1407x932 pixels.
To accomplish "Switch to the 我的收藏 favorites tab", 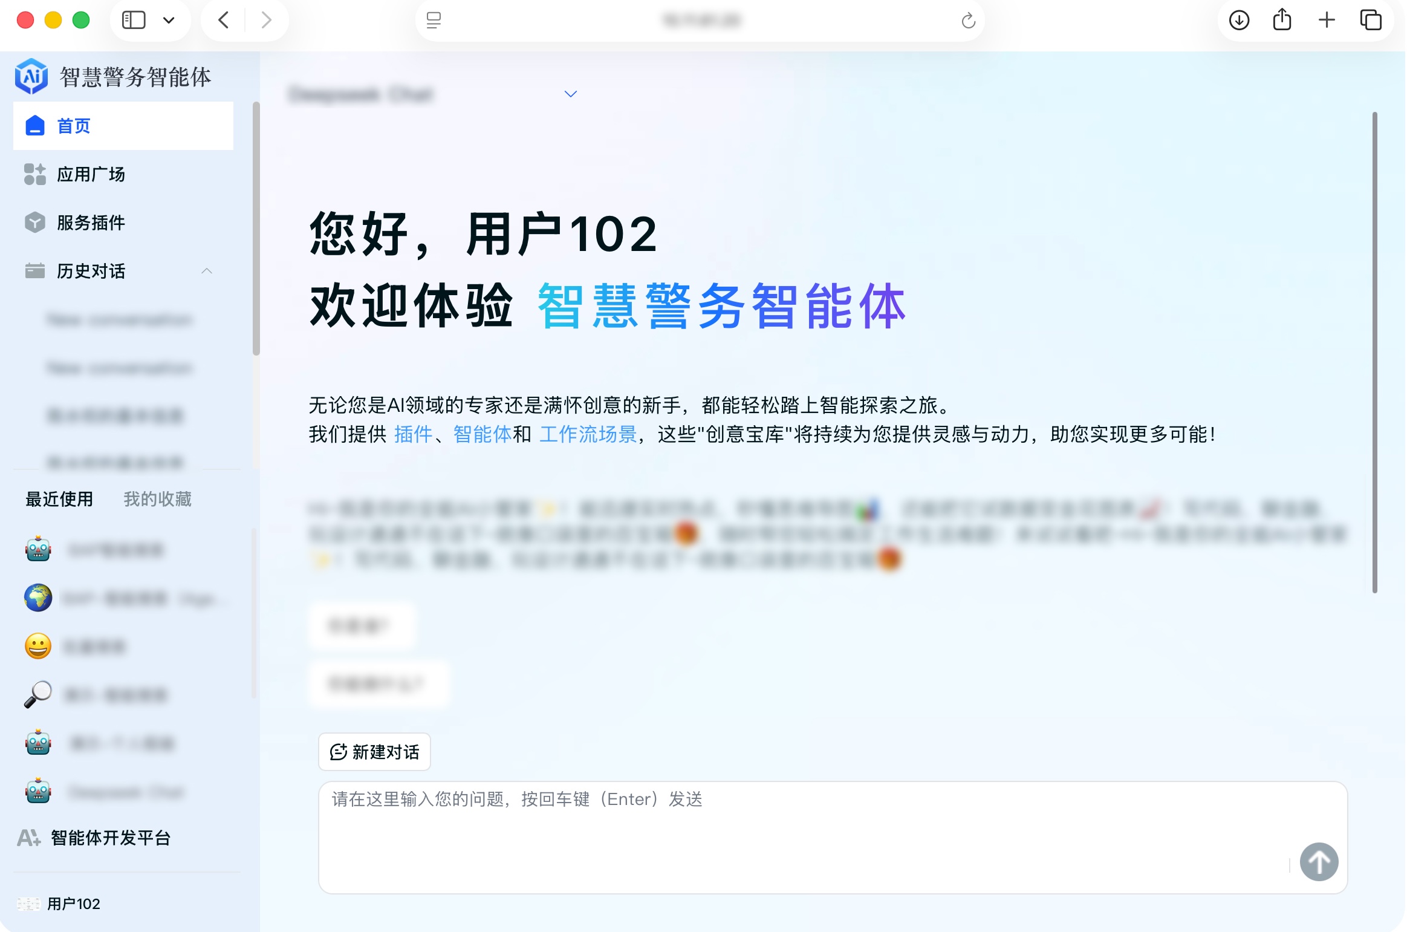I will pos(157,499).
